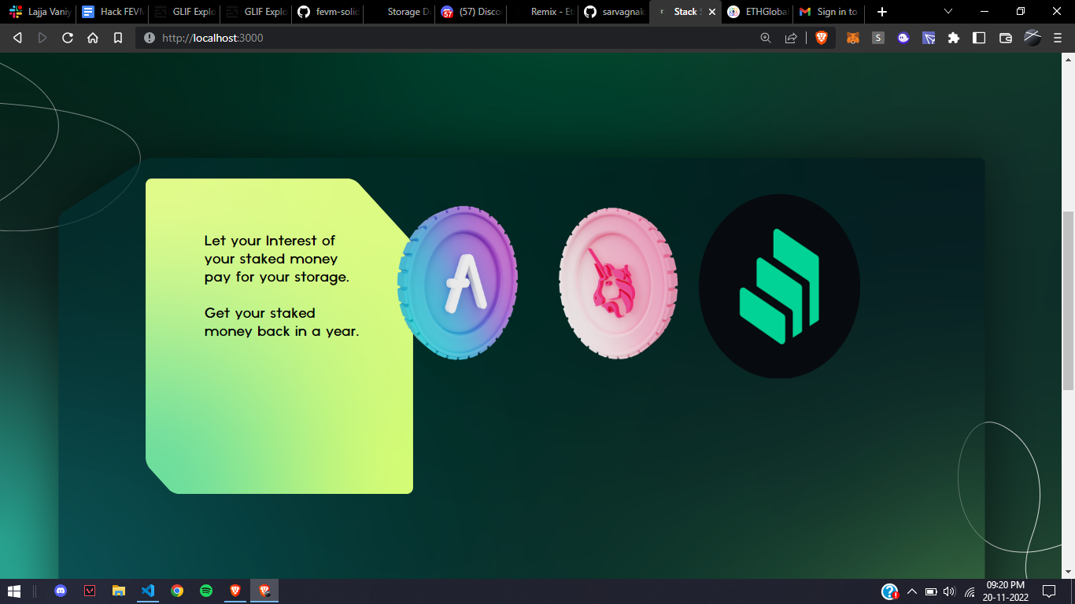Screen dimensions: 1075x604
Task: Open the Wi-Fi network icon
Action: 970,591
